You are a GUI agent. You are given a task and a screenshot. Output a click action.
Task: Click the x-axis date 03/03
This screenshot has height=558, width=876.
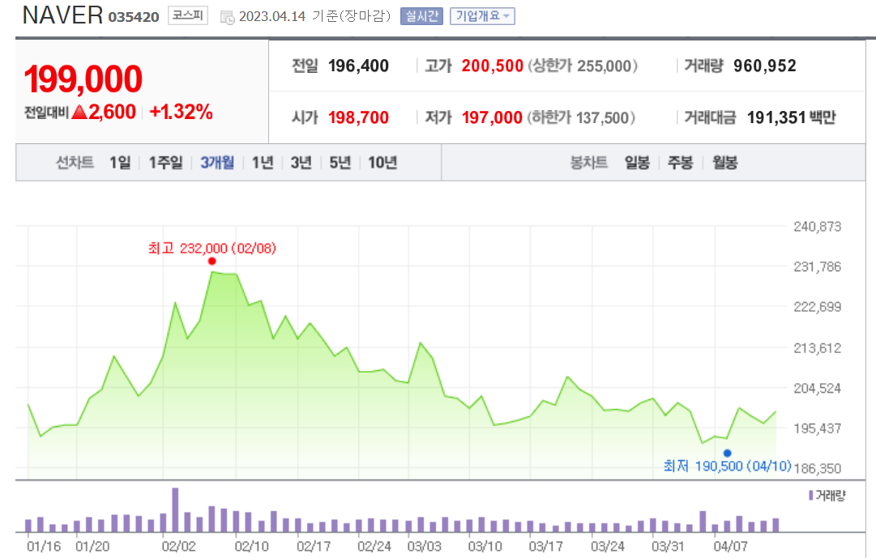tap(424, 547)
